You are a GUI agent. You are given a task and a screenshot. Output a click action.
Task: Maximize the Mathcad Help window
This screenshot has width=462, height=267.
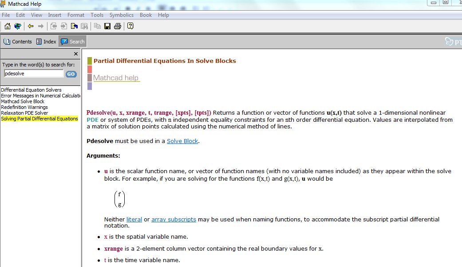pyautogui.click(x=446, y=2)
